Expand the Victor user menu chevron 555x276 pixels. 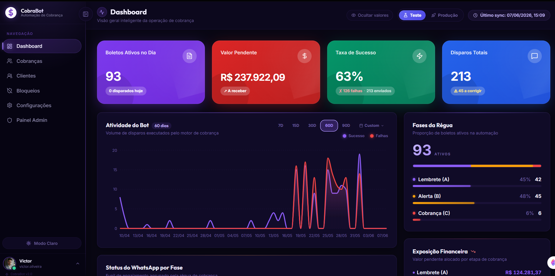pyautogui.click(x=78, y=263)
